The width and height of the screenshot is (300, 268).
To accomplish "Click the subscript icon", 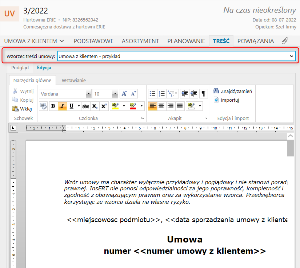I will [x=95, y=106].
